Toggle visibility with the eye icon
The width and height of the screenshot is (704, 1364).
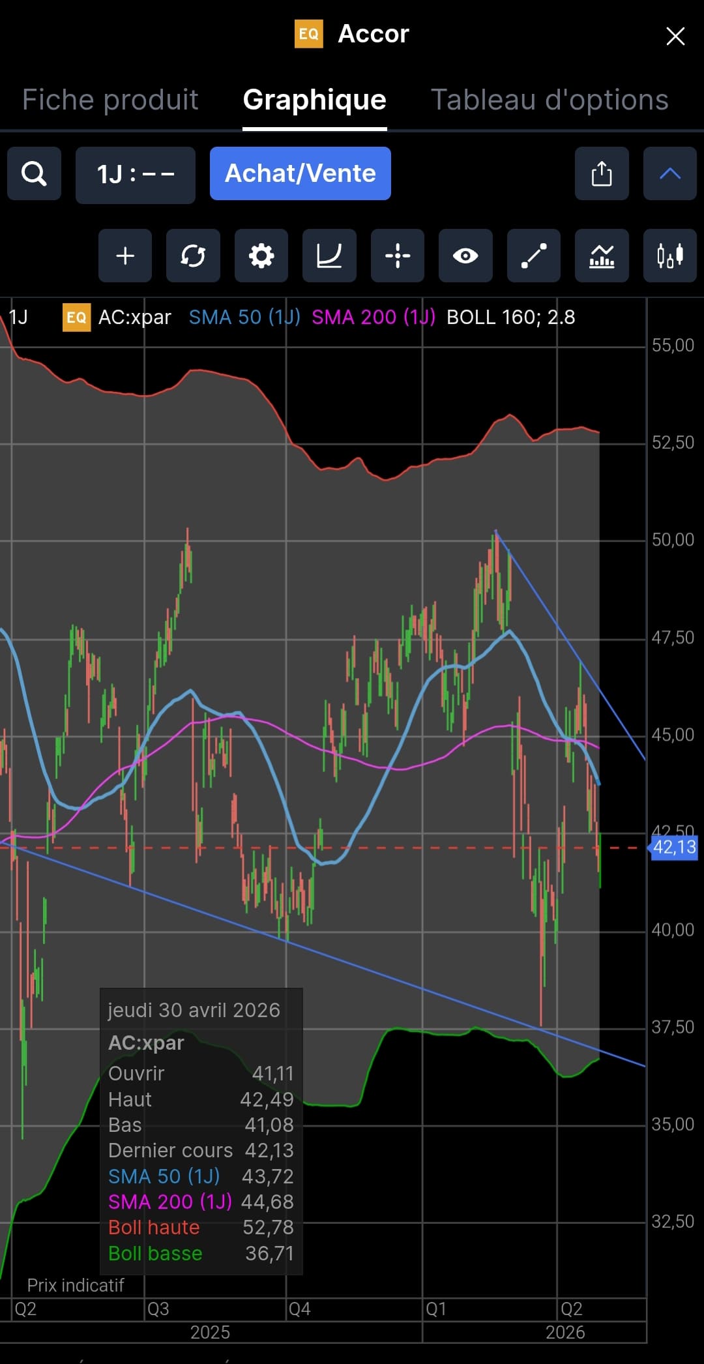click(x=465, y=256)
